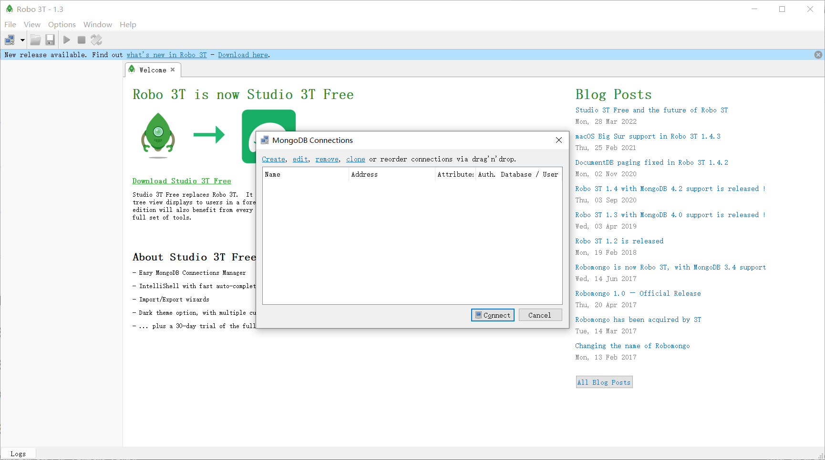Open "Robo 3T 1.4 with MongoDB 4.2" post

pos(670,189)
